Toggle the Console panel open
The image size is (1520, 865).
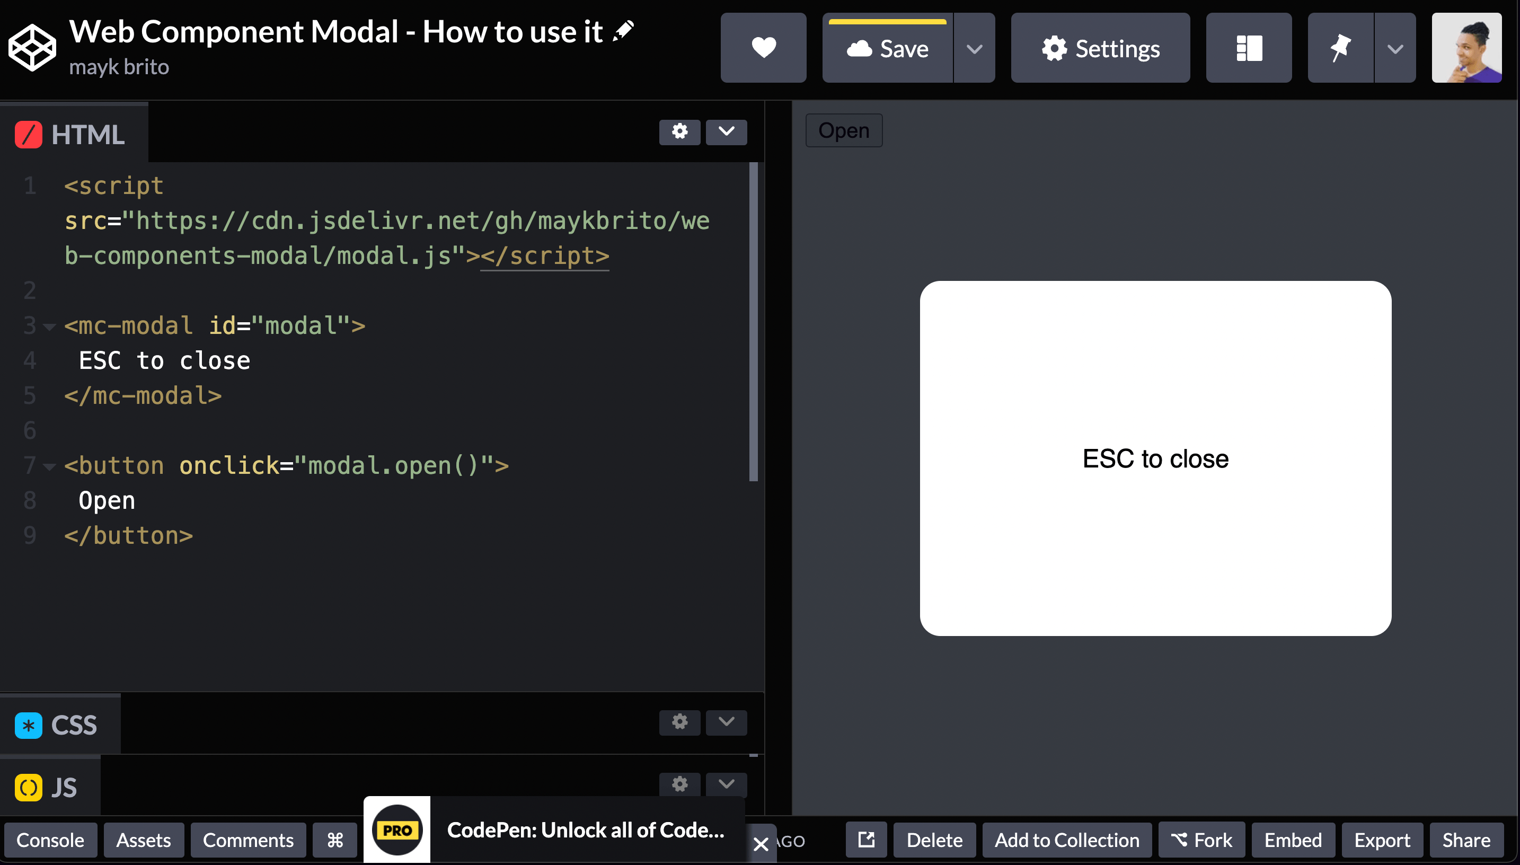tap(50, 840)
